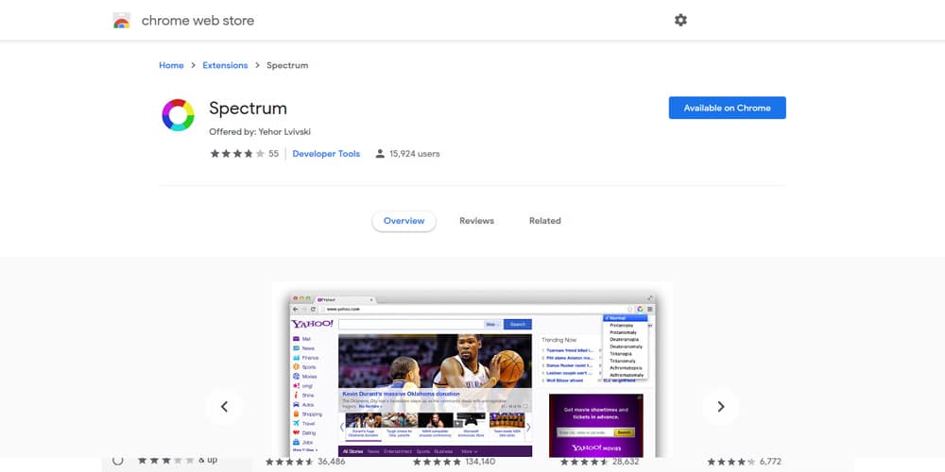The image size is (945, 472).
Task: Click the Available on Chrome button
Action: tap(728, 108)
